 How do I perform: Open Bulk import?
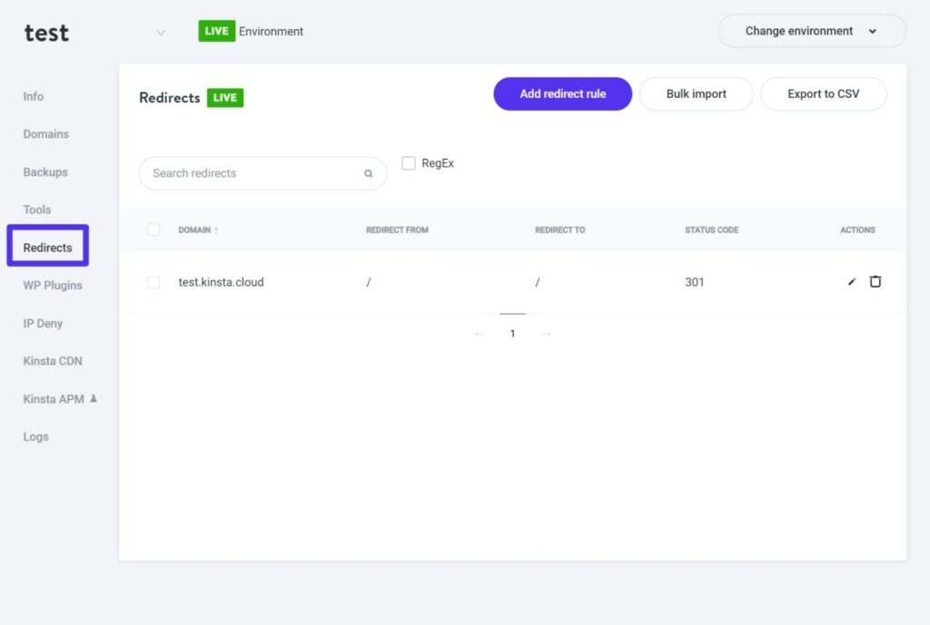[x=696, y=93]
